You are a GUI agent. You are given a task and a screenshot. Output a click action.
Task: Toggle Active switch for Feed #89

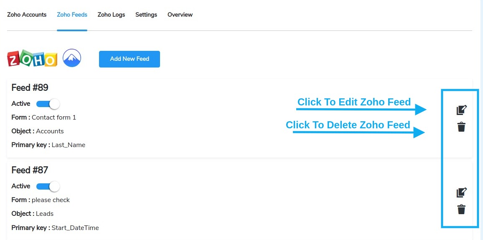(48, 104)
